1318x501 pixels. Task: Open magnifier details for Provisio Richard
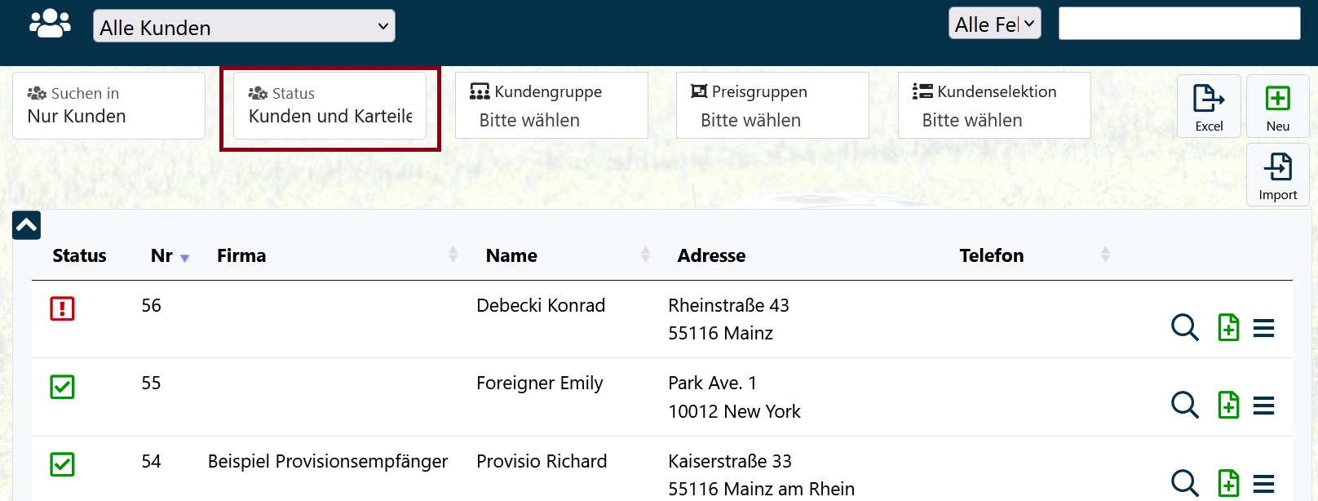point(1184,483)
